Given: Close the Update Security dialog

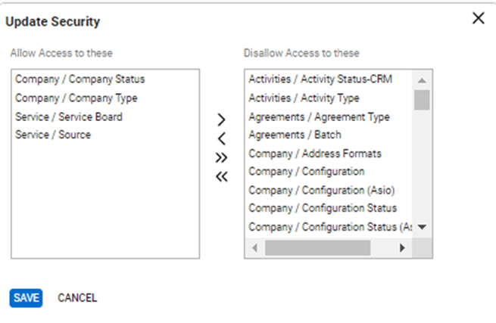Looking at the screenshot, I should coord(478,19).
